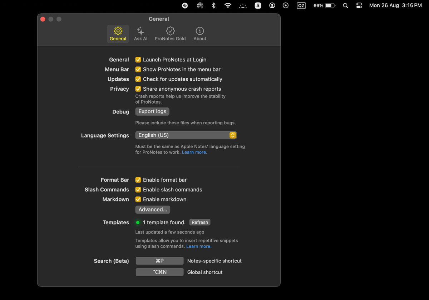Disable Share anonymous crash reports
429x300 pixels.
pos(138,89)
